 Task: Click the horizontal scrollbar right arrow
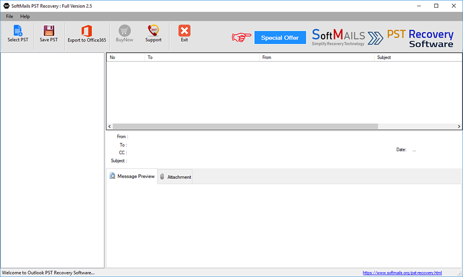459,126
